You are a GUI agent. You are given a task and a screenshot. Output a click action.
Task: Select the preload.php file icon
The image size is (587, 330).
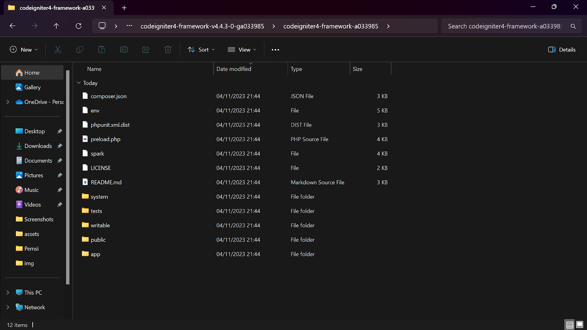point(85,139)
